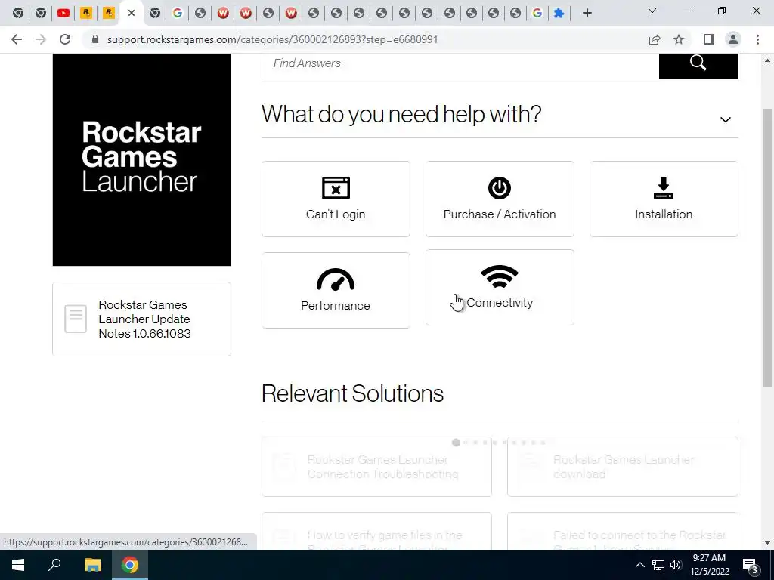This screenshot has width=774, height=580.
Task: Open the Can't Login help category
Action: pyautogui.click(x=336, y=199)
